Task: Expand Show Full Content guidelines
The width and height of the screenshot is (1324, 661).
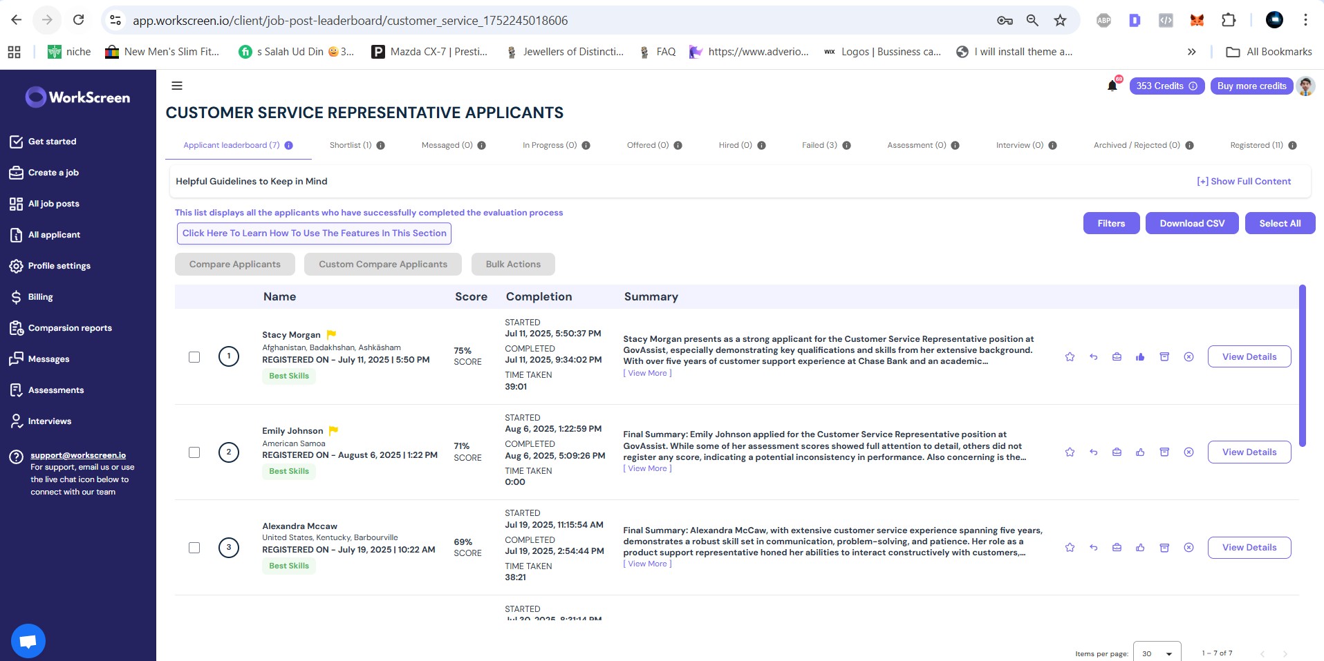Action: 1243,182
